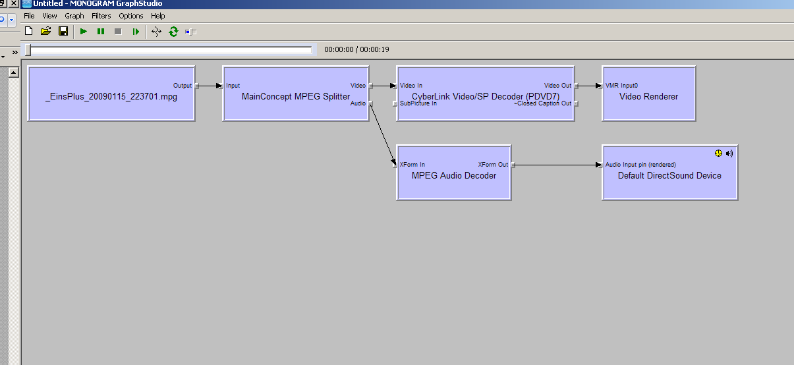Click the direct connect arrows toolbar icon
Screen dimensions: 794x365
[156, 31]
